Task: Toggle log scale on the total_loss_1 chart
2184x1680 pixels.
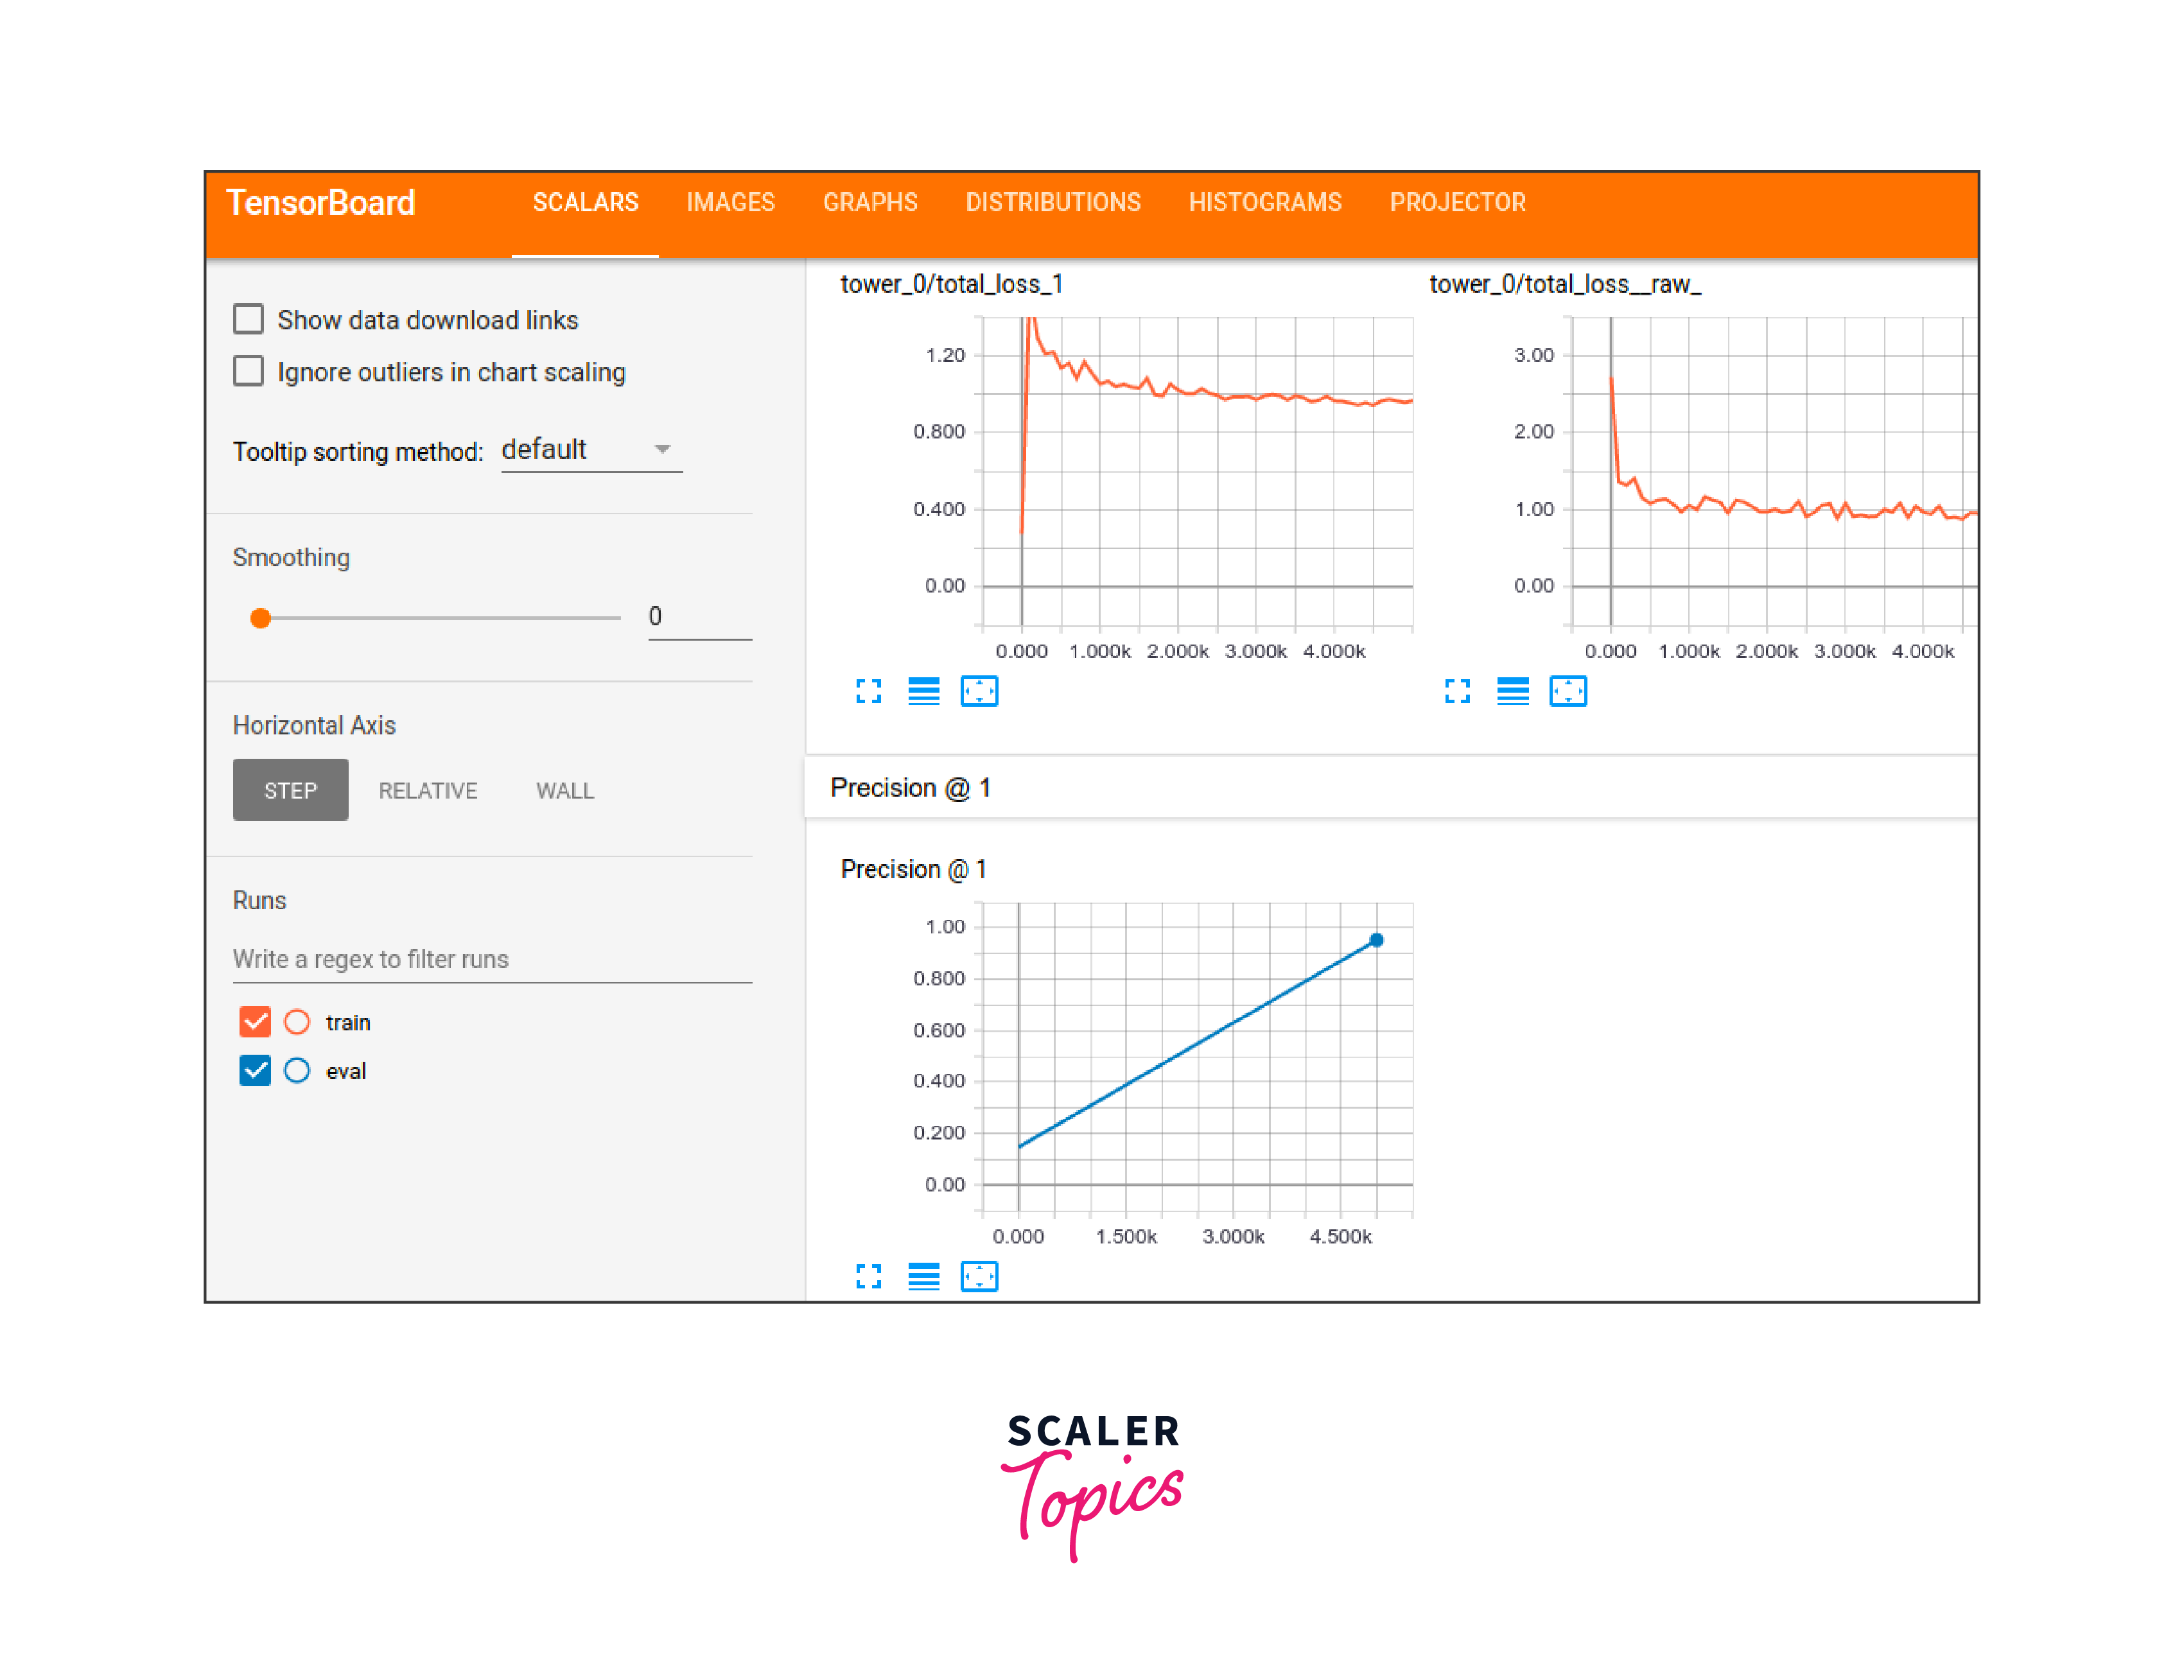Action: (923, 691)
